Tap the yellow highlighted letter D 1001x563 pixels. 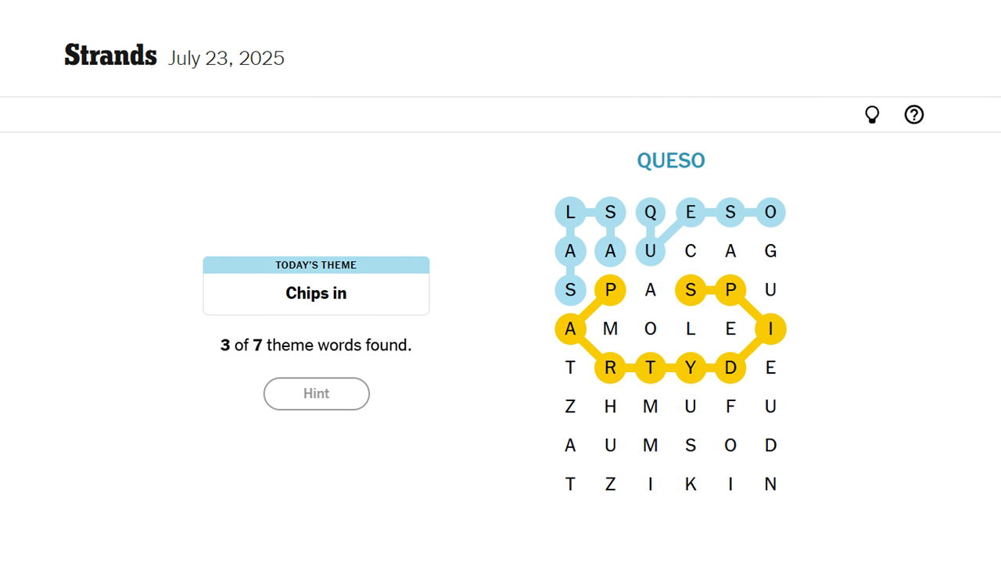[730, 368]
